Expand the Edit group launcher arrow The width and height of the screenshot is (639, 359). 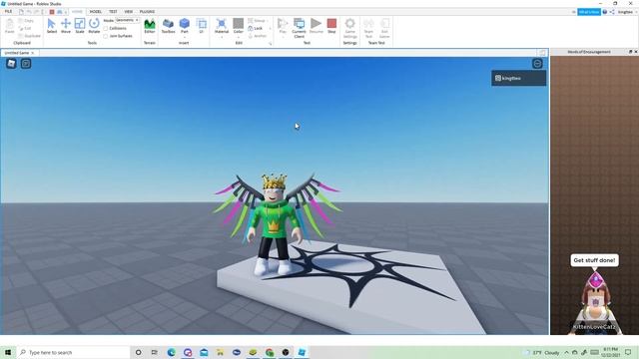tap(270, 43)
